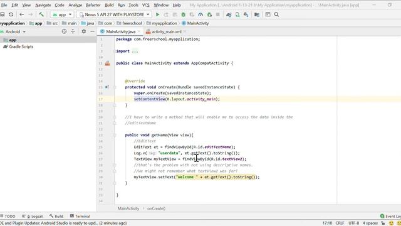Screen dimensions: 401x226
Task: Click the Android Studio update notification message
Action: coord(63,223)
